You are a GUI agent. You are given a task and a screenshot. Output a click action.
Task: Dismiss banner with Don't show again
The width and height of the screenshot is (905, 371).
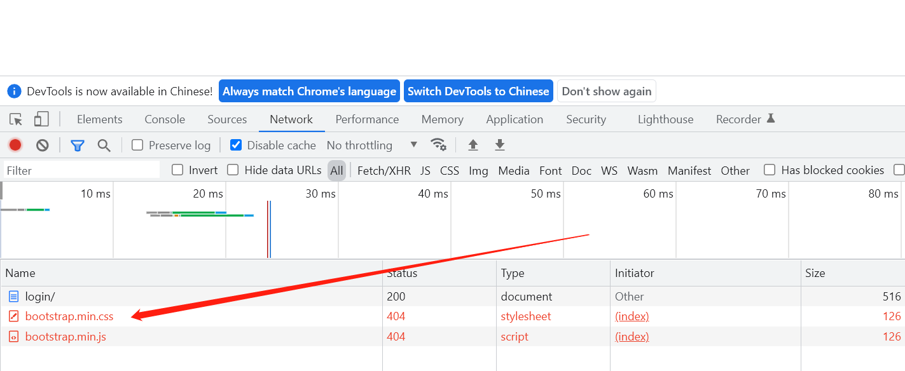tap(607, 91)
